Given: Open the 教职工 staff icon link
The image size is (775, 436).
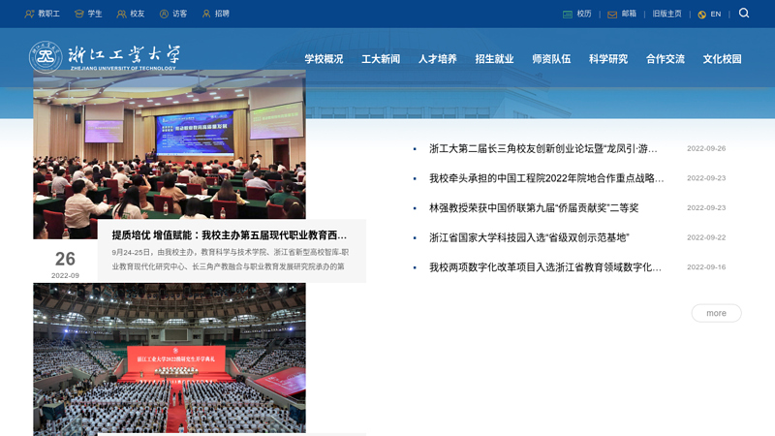Looking at the screenshot, I should [x=29, y=14].
